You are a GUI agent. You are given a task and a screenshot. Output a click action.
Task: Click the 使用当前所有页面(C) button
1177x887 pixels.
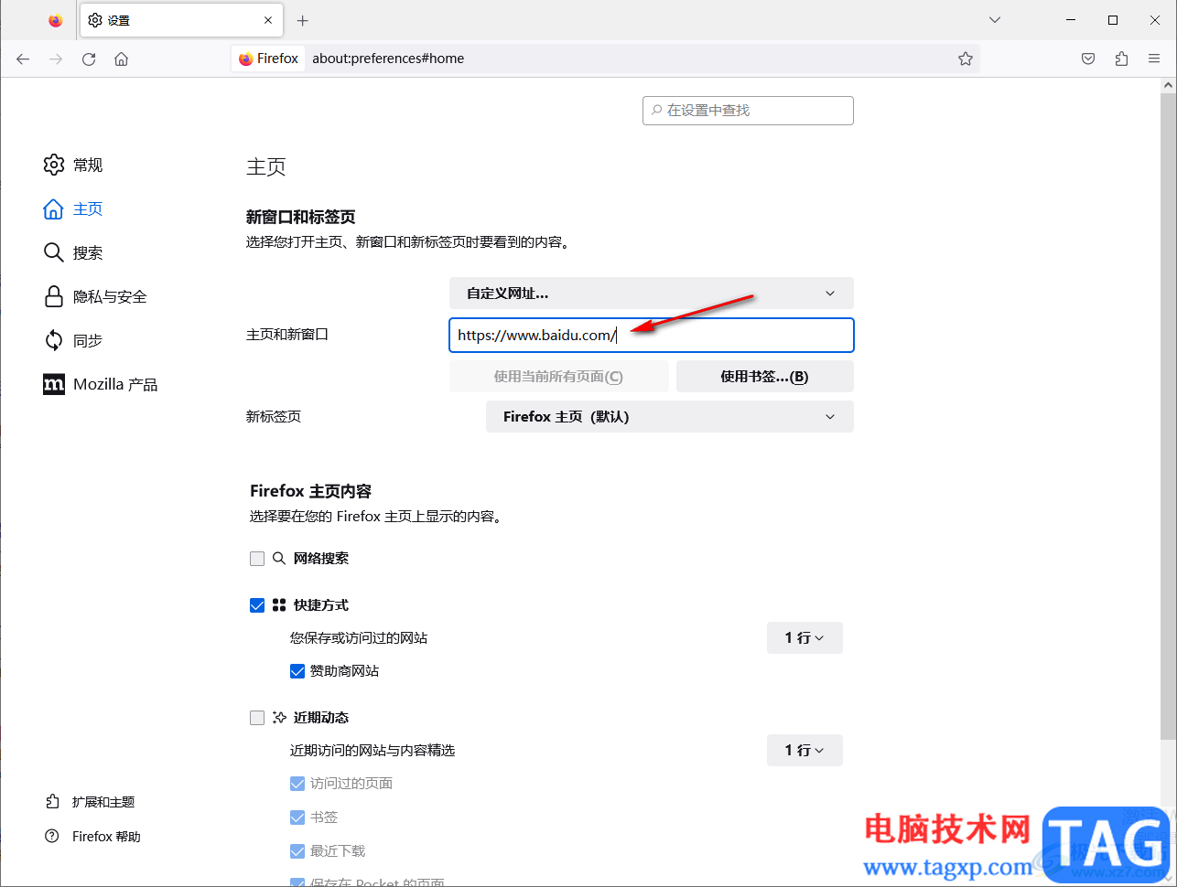pyautogui.click(x=558, y=377)
